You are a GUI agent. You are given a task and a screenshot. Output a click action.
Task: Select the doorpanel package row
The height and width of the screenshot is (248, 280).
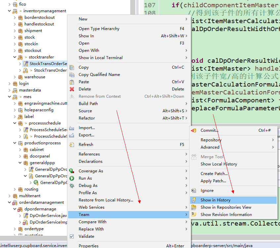(40, 156)
